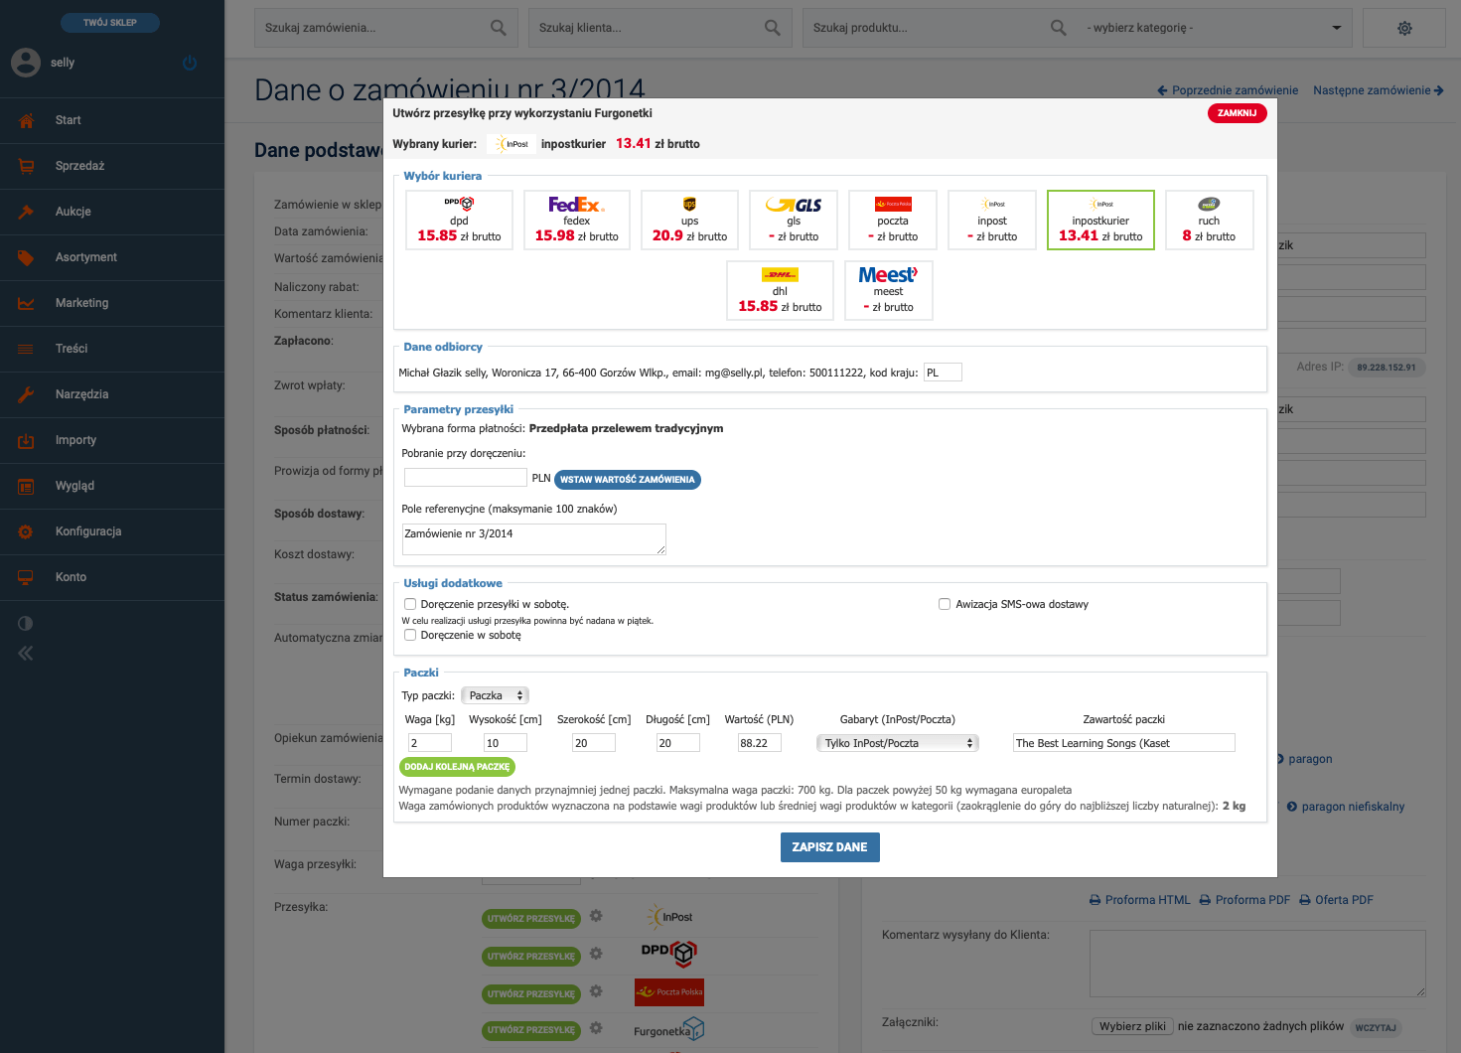Open settings gear next to DPD shipment
This screenshot has height=1053, width=1461.
click(596, 954)
